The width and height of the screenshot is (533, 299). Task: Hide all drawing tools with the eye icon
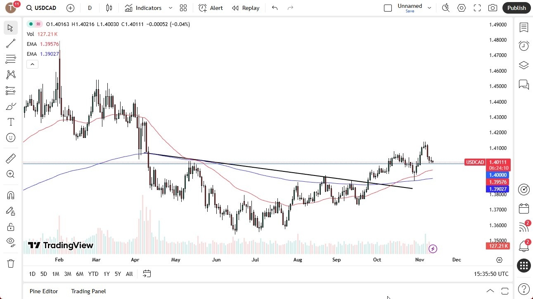(11, 242)
